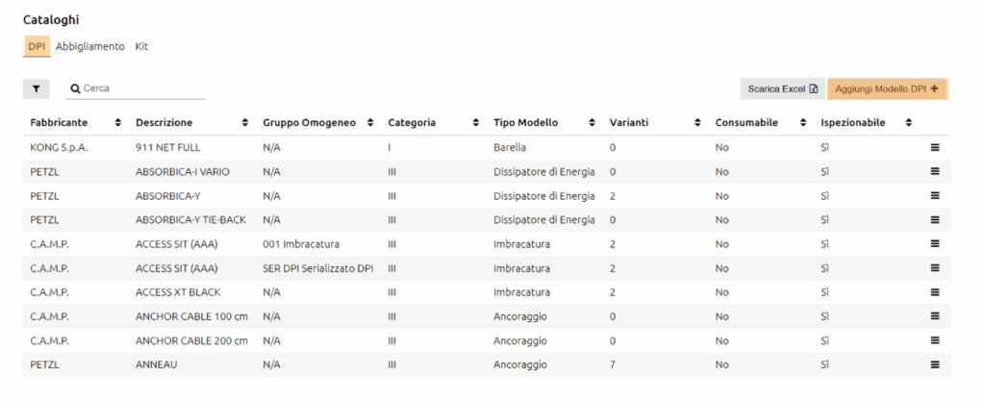
Task: Open row menu for ANNEAU
Action: click(934, 365)
